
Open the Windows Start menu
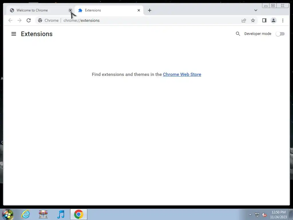[8, 214]
